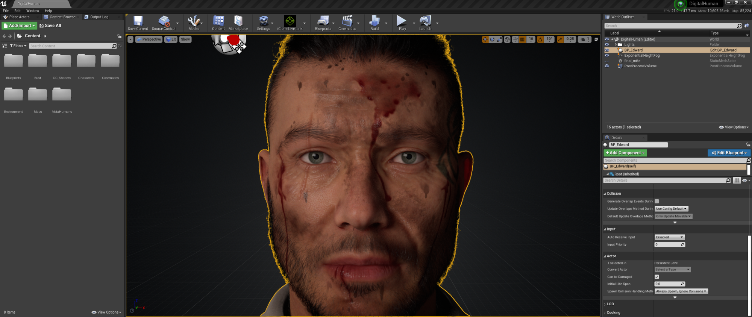Viewport: 752px width, 317px height.
Task: Open Auto Receive Input Disabled dropdown
Action: point(670,237)
